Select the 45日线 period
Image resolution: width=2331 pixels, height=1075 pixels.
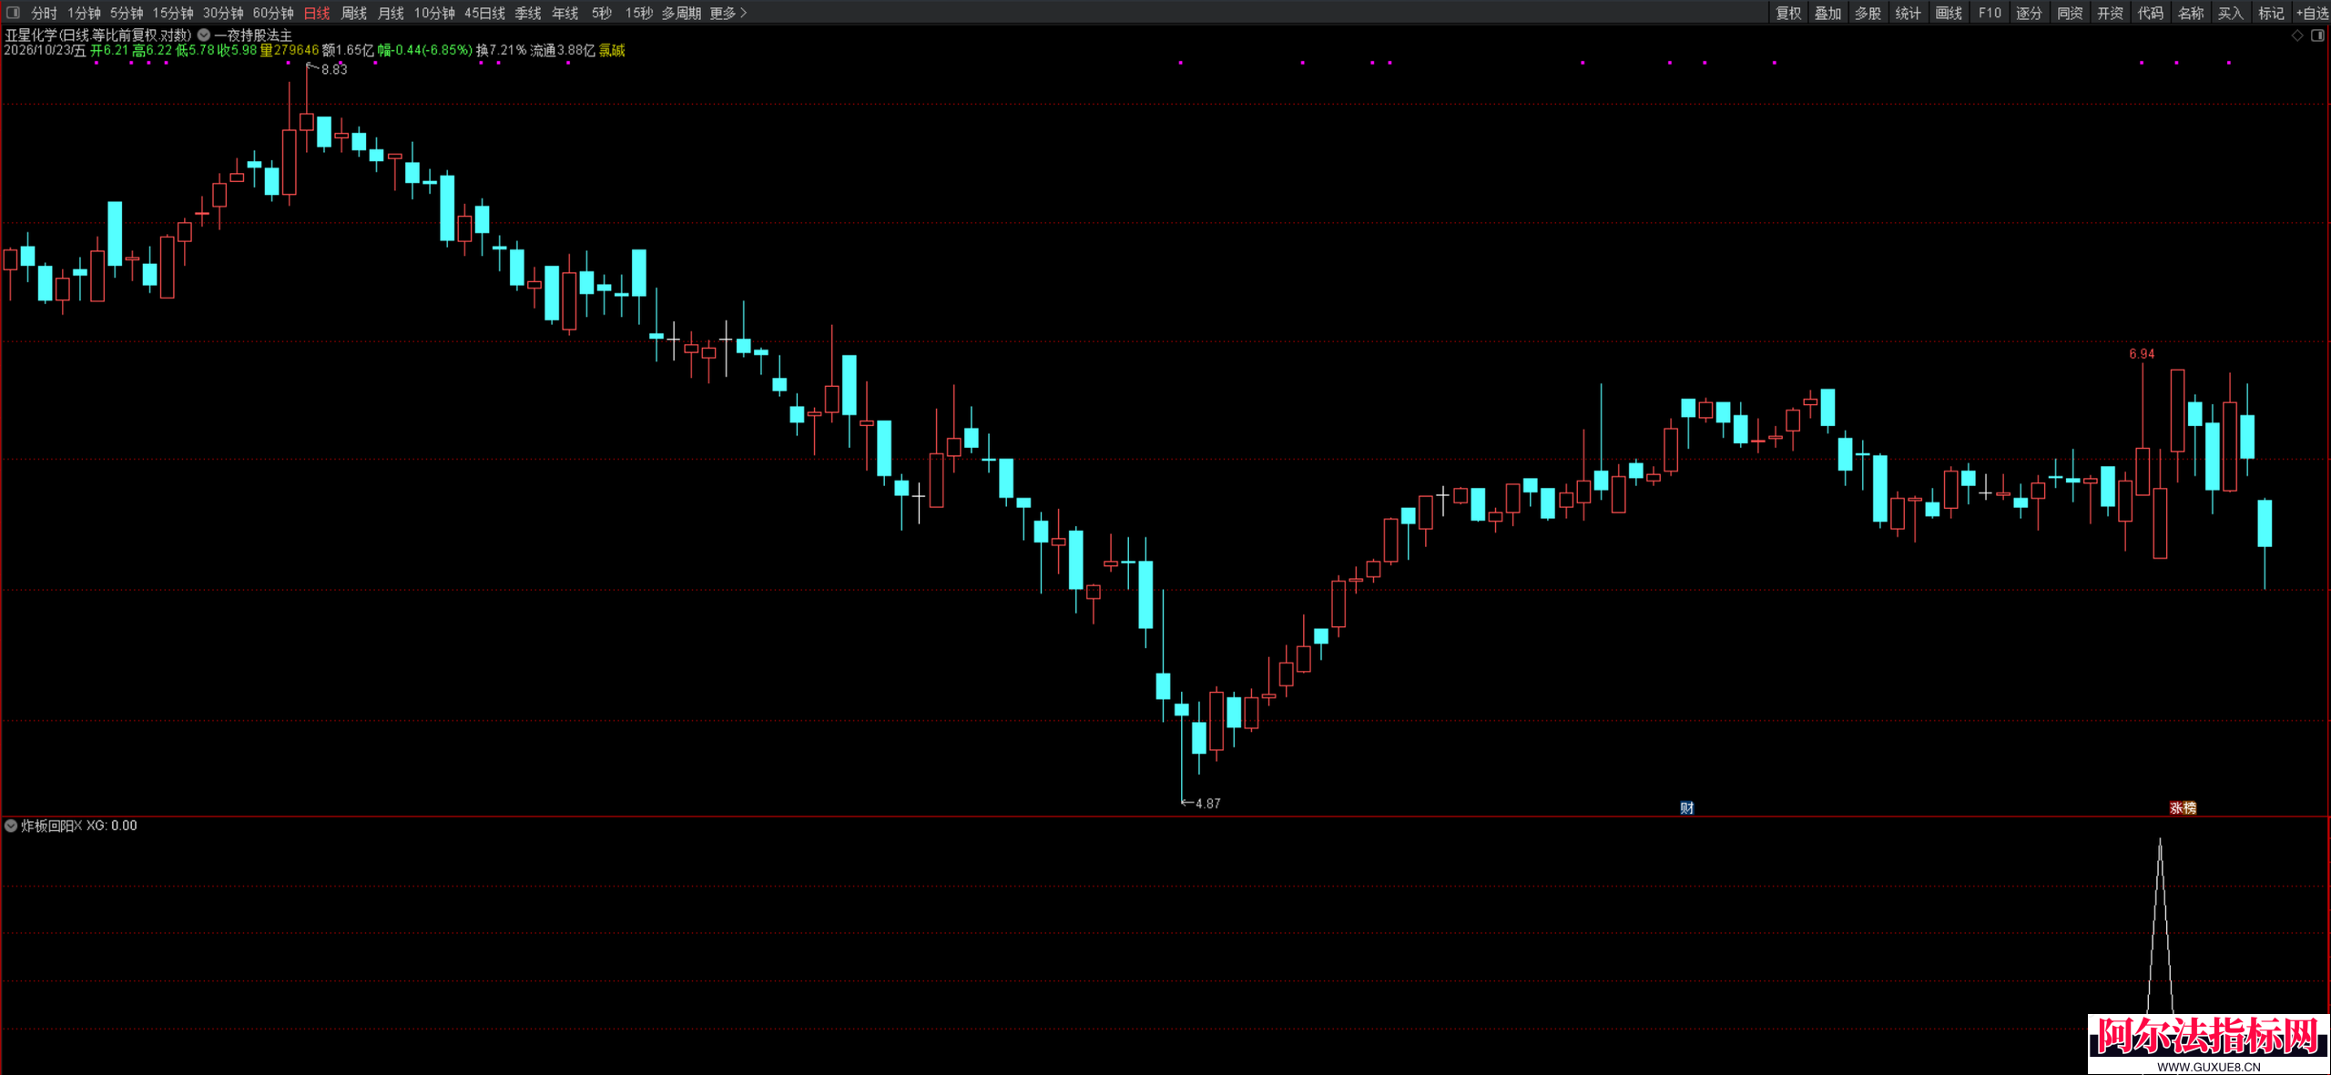(484, 13)
